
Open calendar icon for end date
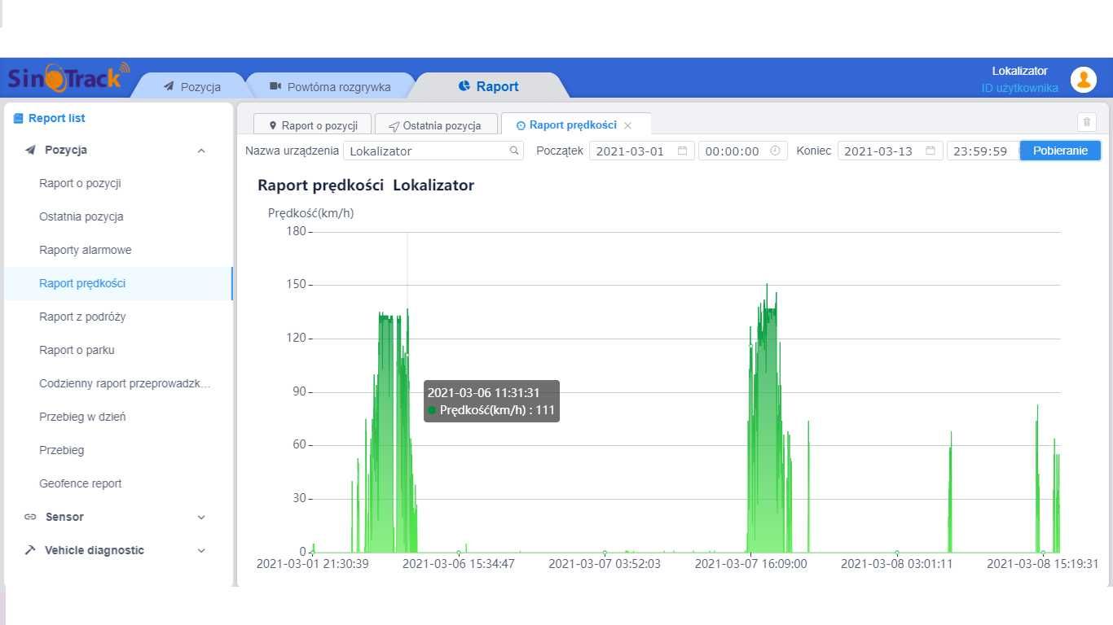[930, 151]
